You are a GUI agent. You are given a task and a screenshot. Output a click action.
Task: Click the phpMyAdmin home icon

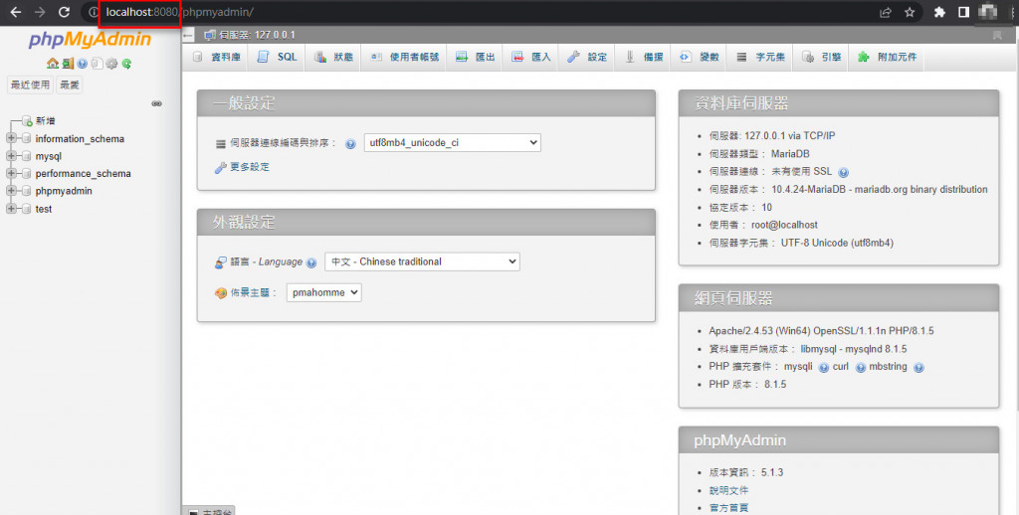tap(53, 64)
